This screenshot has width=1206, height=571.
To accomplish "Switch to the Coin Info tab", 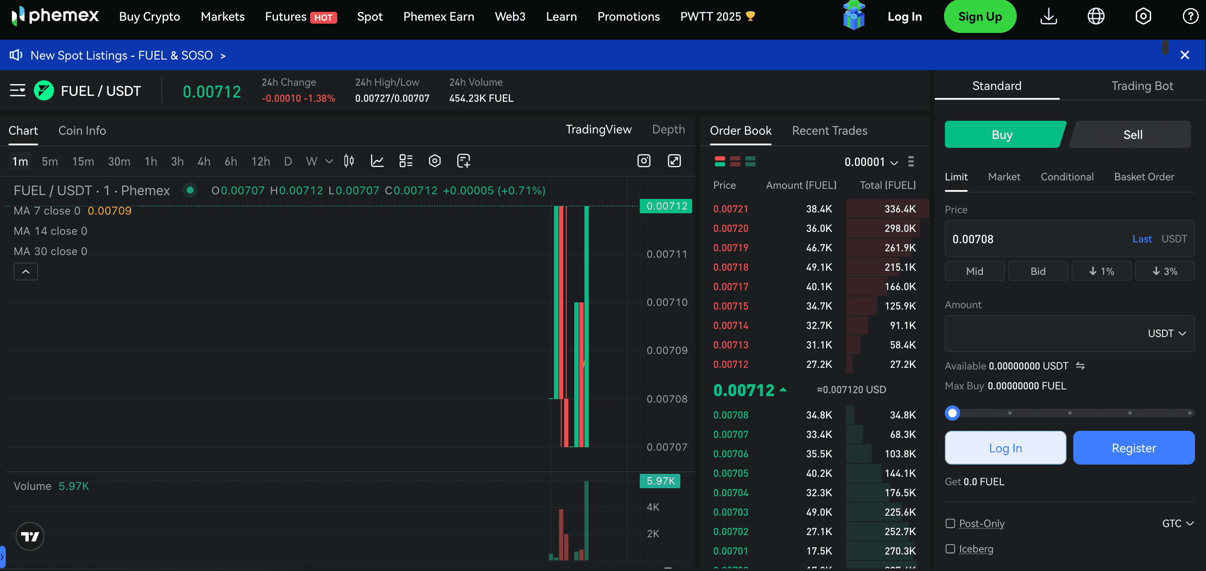I will coord(82,131).
